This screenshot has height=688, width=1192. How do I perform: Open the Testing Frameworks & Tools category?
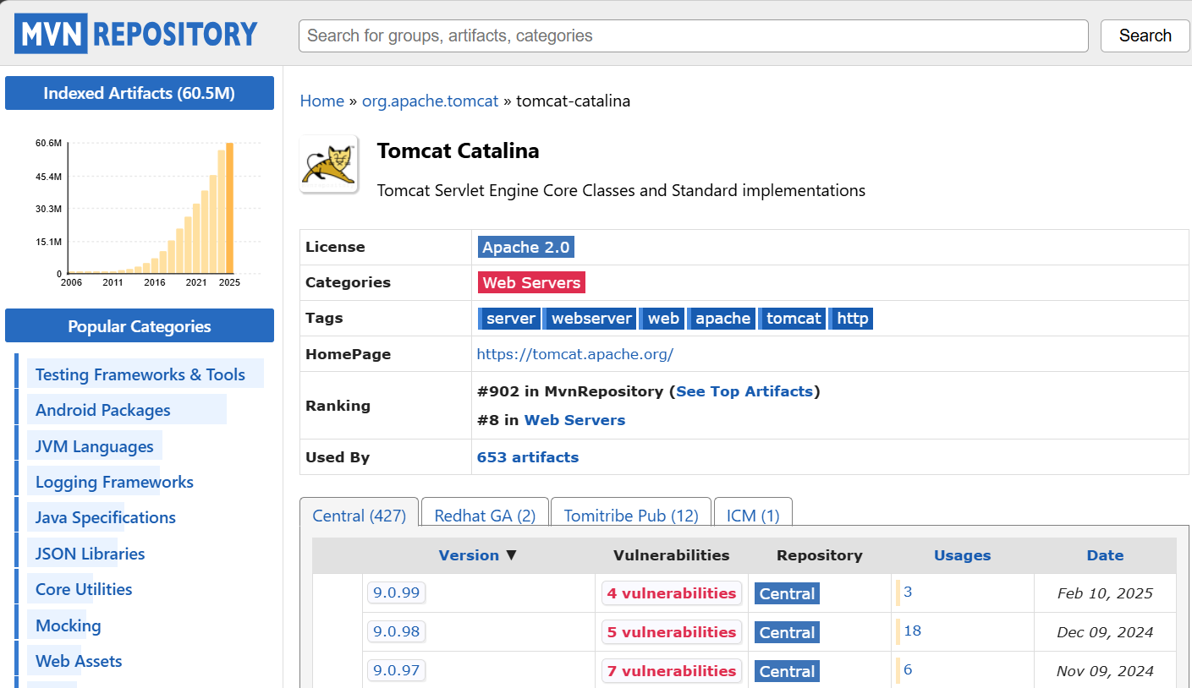click(x=140, y=374)
